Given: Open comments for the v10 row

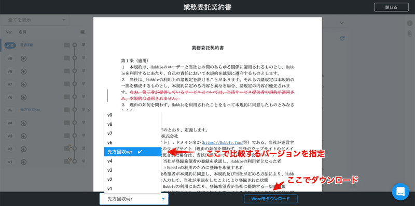Looking at the screenshot, I should click(67, 46).
